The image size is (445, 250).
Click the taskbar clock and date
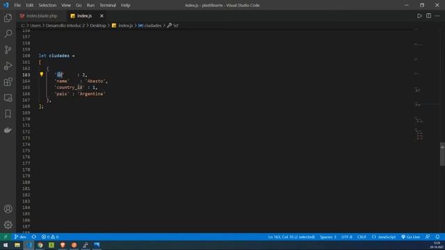point(437,245)
